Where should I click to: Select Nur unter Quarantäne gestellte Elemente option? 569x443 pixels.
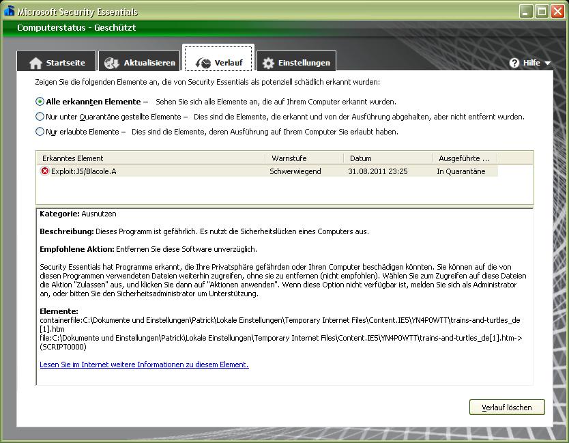tap(40, 117)
